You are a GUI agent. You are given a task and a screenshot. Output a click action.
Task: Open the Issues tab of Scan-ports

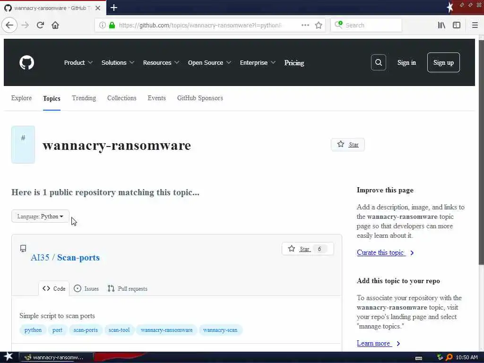click(x=86, y=289)
